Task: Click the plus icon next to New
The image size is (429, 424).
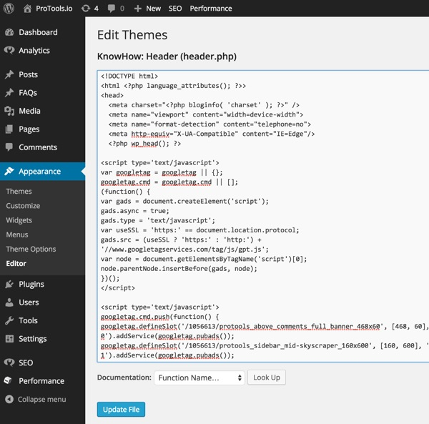Action: (x=137, y=9)
